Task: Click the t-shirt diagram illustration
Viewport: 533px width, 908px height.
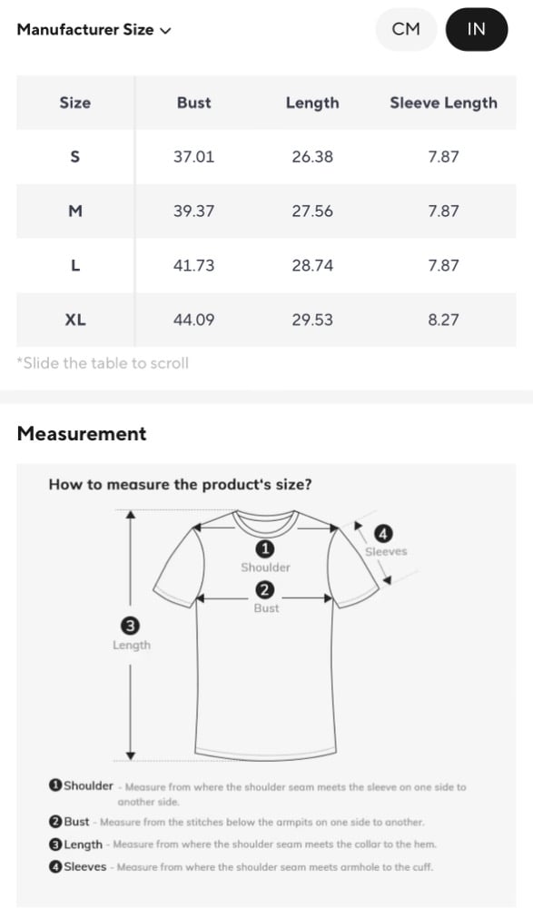Action: [265, 636]
